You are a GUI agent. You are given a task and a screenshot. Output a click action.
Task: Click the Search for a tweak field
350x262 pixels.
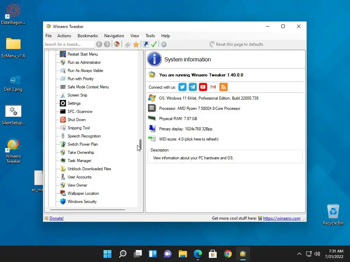69,44
